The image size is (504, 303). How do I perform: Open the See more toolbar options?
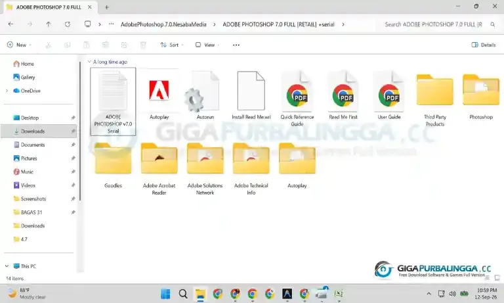tap(236, 45)
